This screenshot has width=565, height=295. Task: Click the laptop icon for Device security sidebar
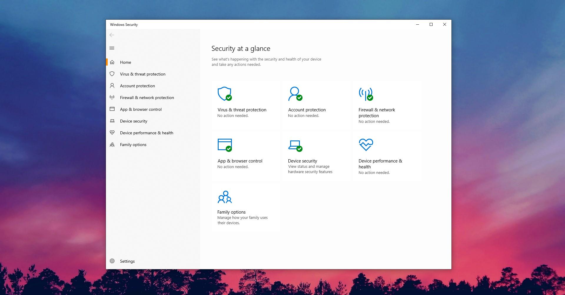coord(112,121)
